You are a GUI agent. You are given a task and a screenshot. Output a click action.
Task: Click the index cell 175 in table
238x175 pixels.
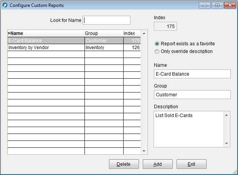(x=132, y=41)
